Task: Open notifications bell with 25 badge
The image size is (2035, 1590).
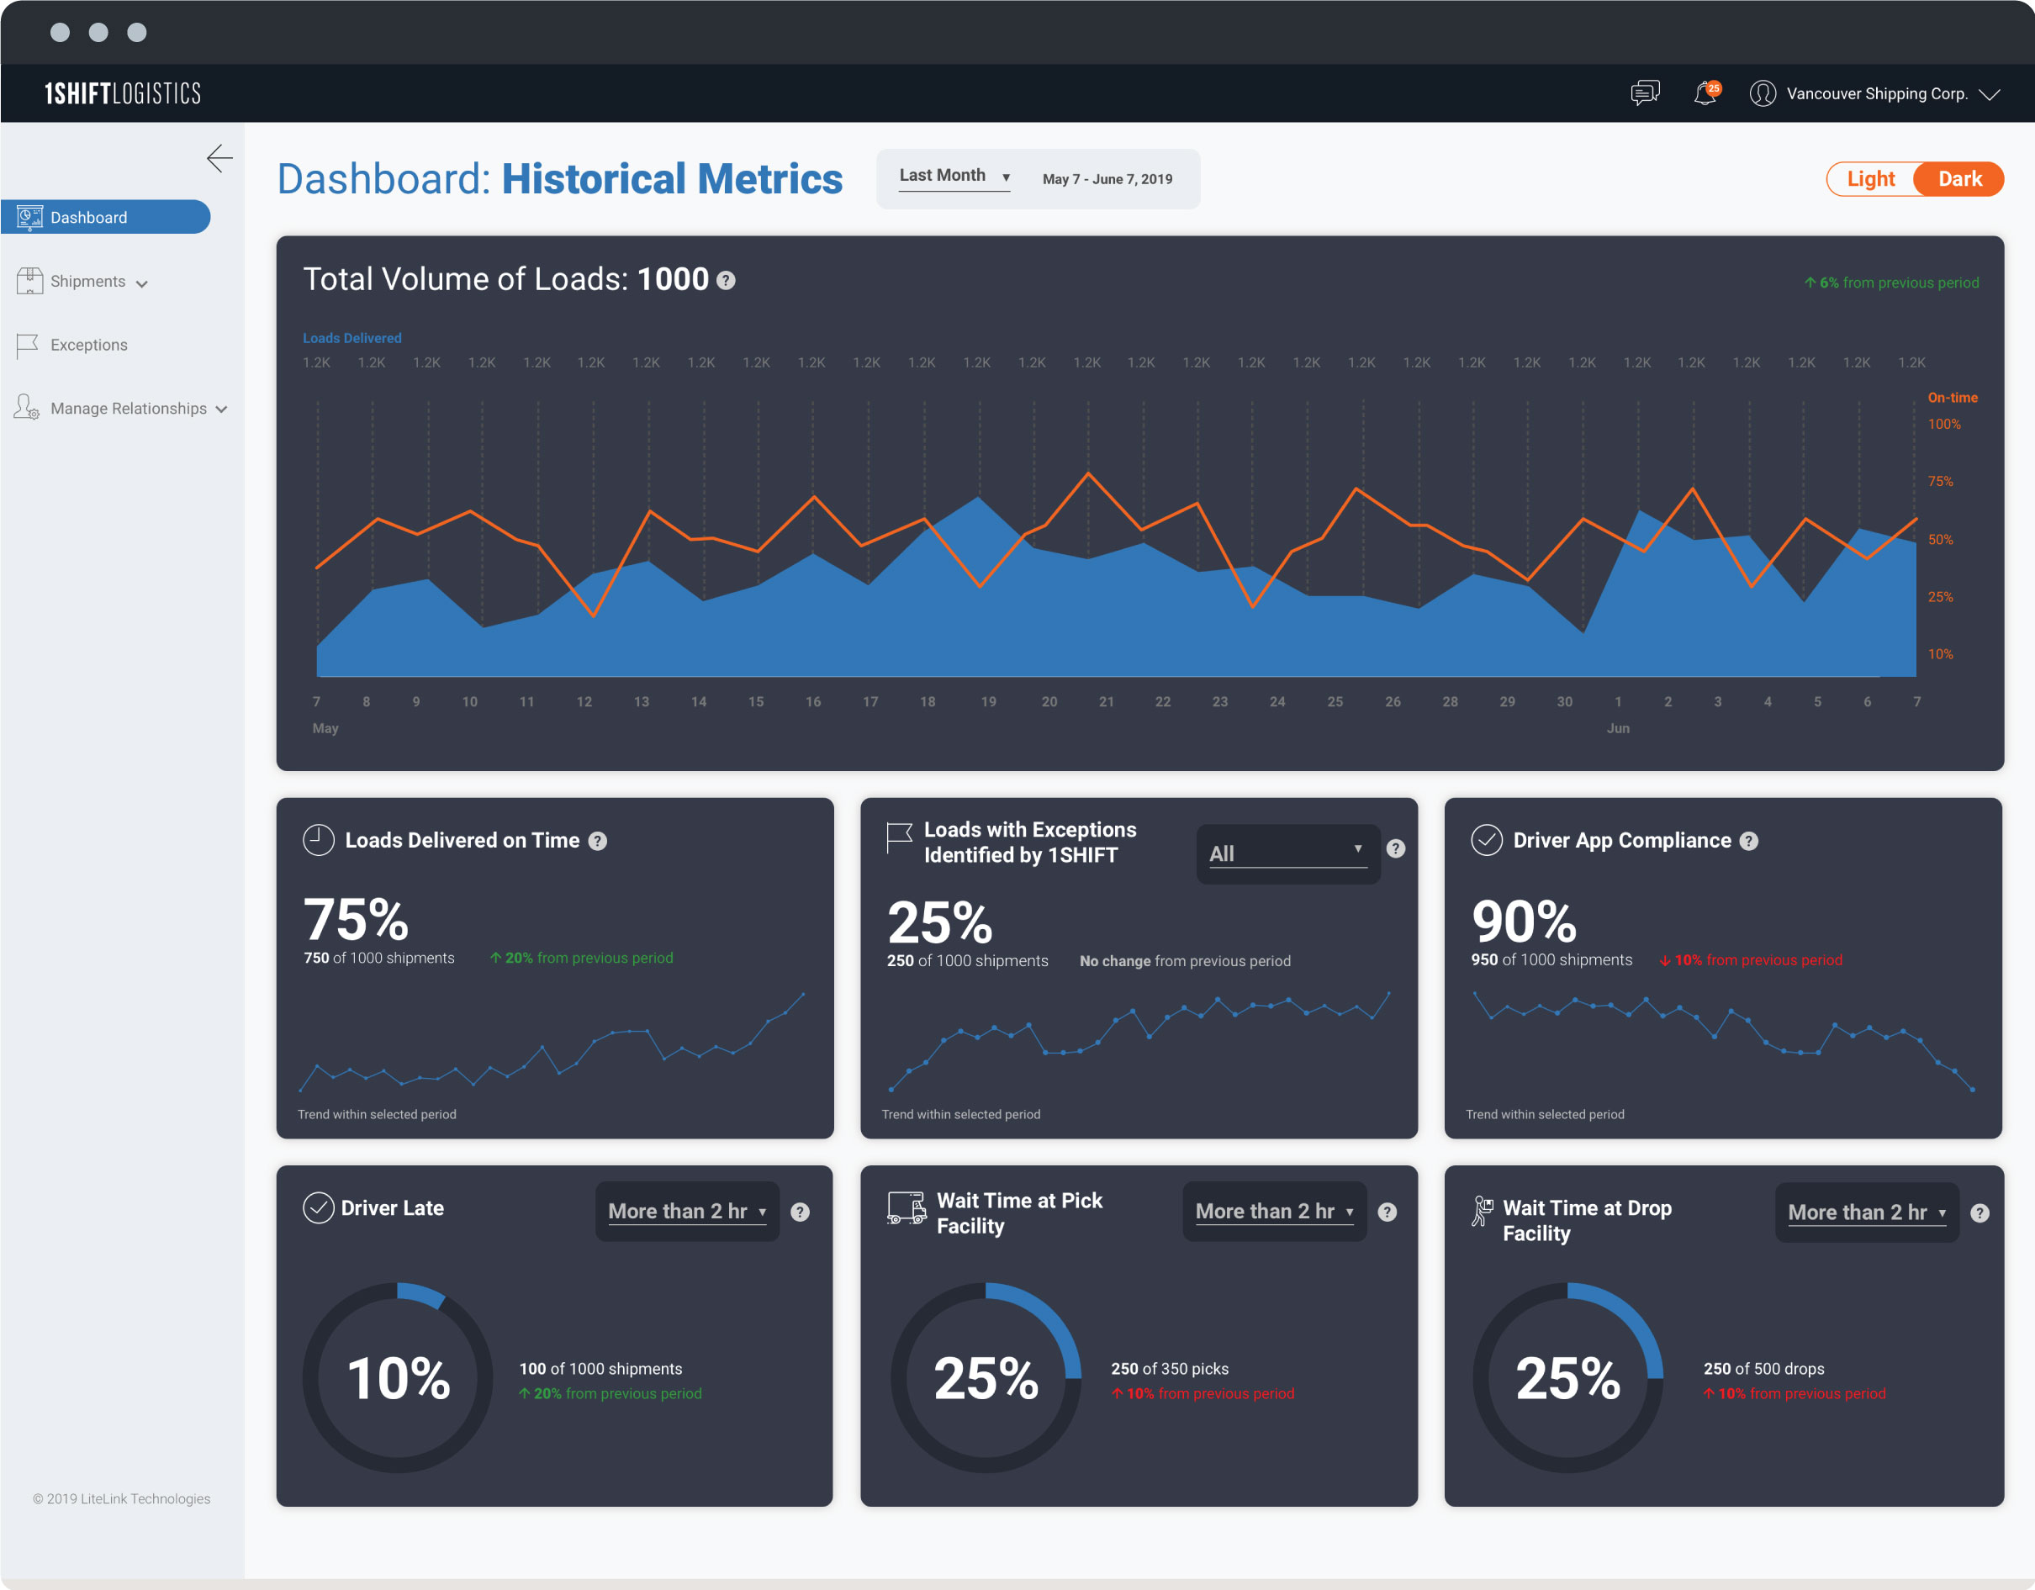Action: 1705,93
